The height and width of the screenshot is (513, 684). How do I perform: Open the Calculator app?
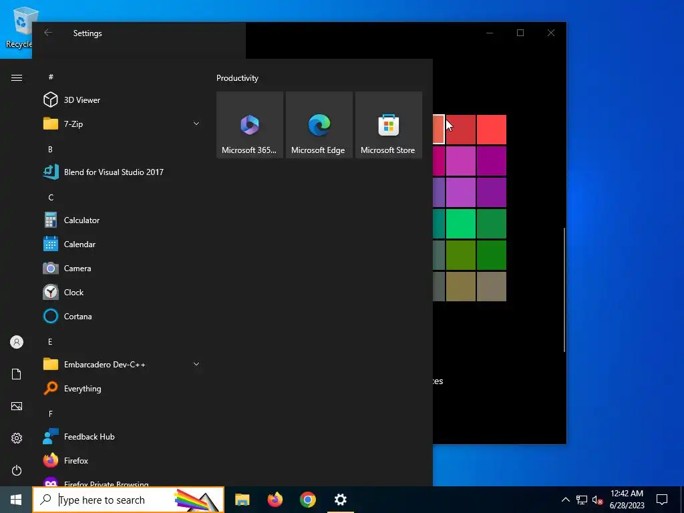coord(122,220)
